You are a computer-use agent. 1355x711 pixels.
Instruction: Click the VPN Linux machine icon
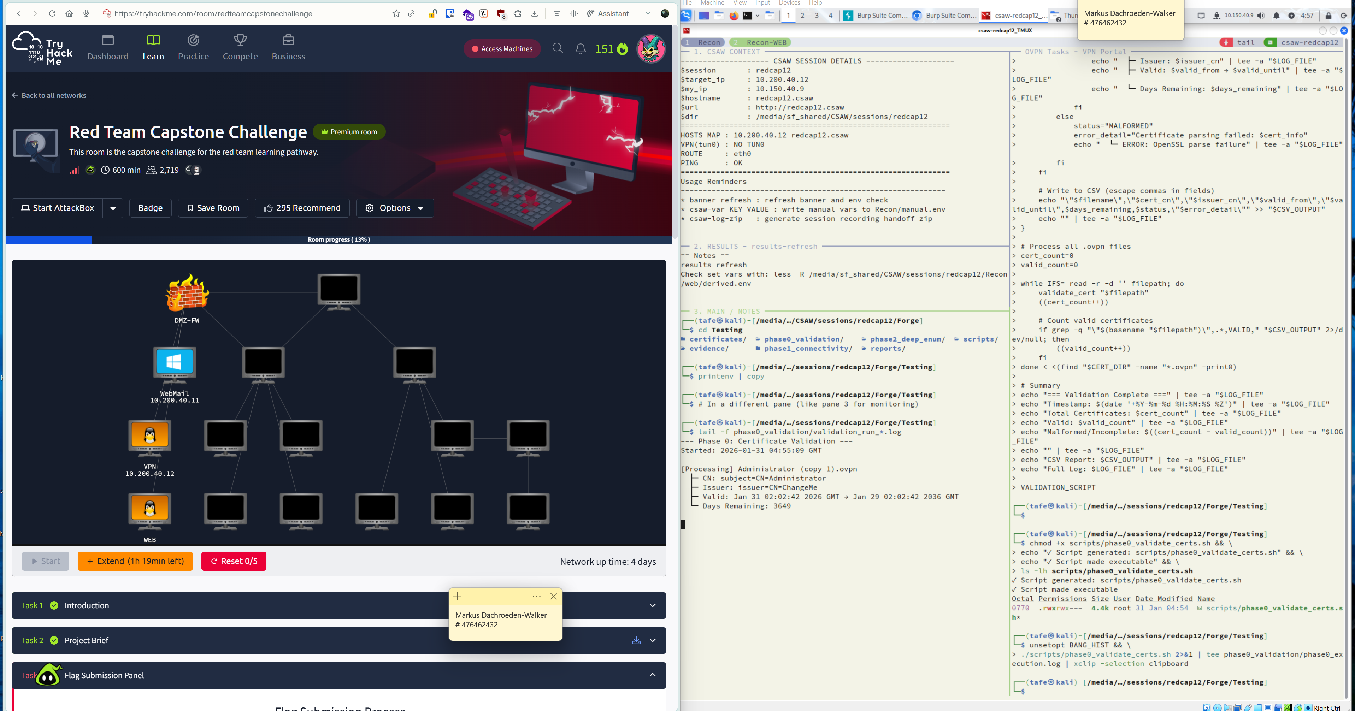pos(149,436)
